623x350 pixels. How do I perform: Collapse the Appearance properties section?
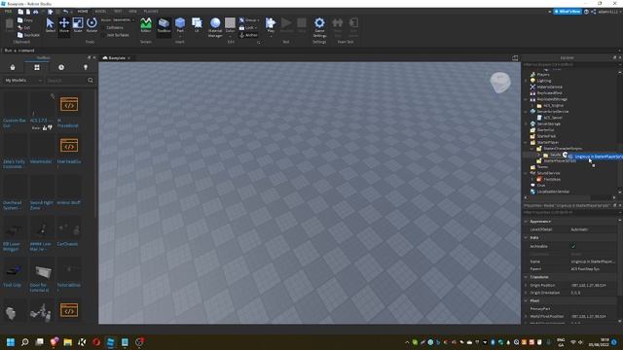tap(526, 222)
